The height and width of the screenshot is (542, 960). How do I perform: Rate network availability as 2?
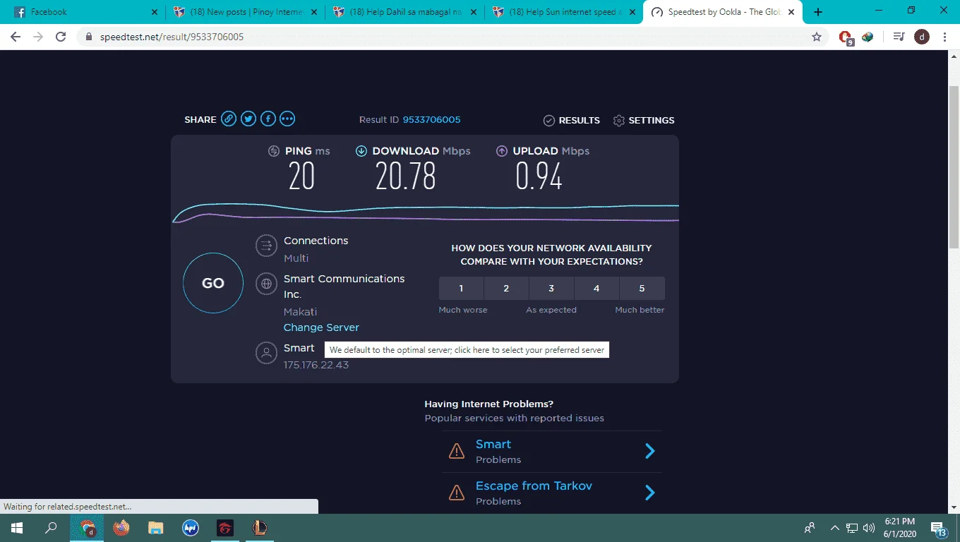(x=506, y=288)
